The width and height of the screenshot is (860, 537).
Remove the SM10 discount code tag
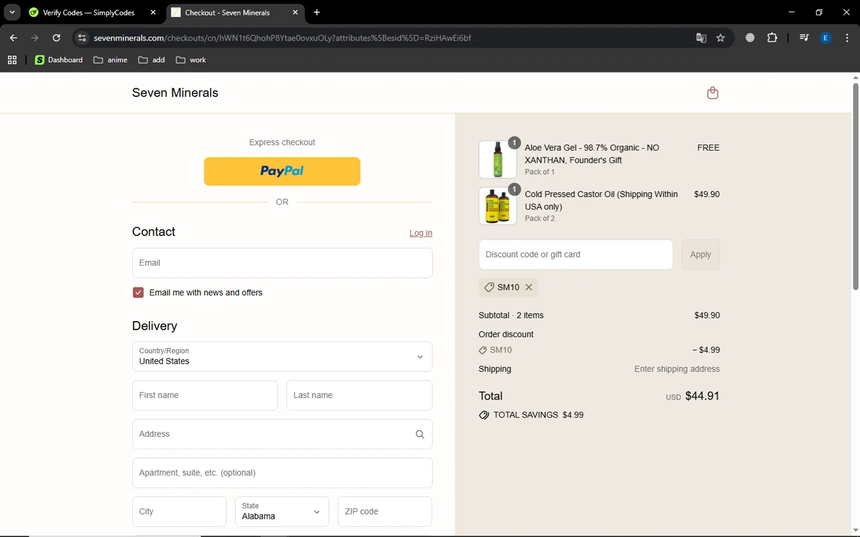click(529, 287)
